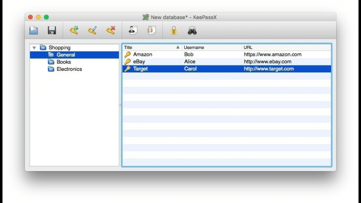Screen dimensions: 361x203
Task: Copy password to clipboard icon
Action: pos(151,30)
